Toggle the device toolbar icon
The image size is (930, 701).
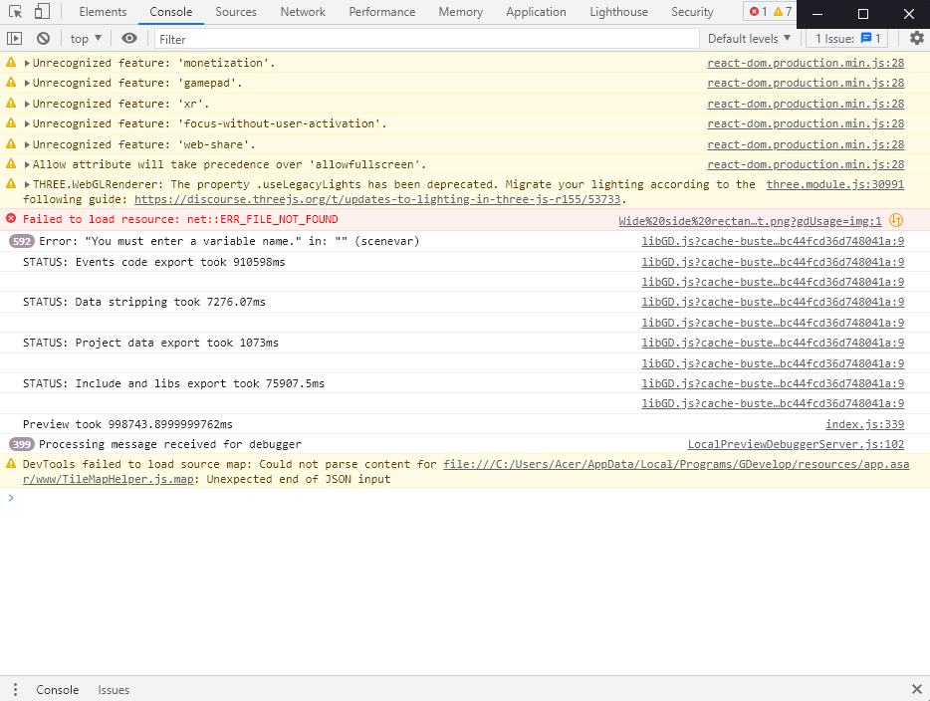coord(42,12)
